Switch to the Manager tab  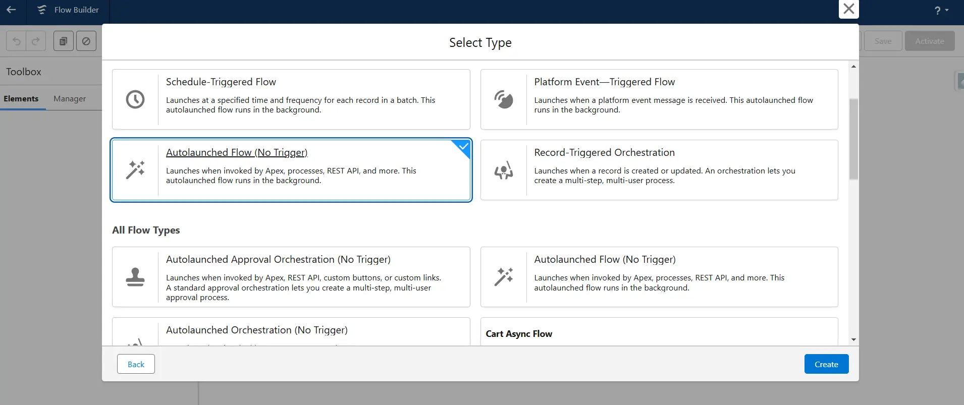(70, 98)
